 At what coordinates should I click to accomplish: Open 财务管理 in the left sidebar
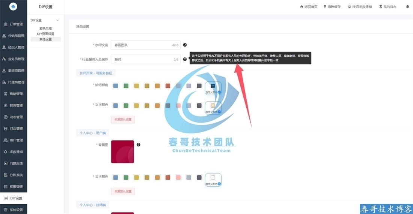tap(14, 105)
